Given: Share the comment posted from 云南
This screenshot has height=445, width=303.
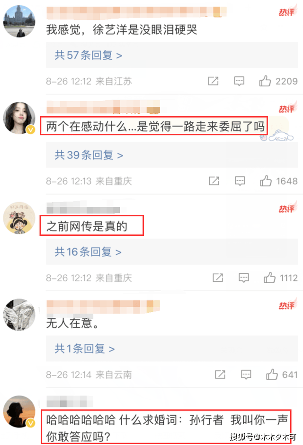Looking at the screenshot, I should point(220,375).
